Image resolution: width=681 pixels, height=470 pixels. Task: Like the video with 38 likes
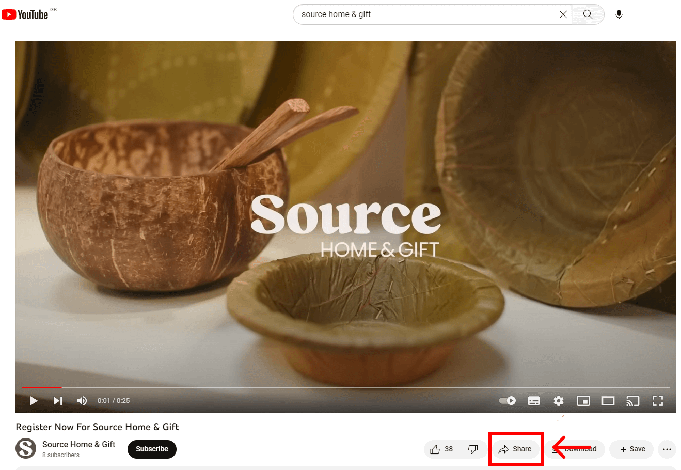(441, 449)
